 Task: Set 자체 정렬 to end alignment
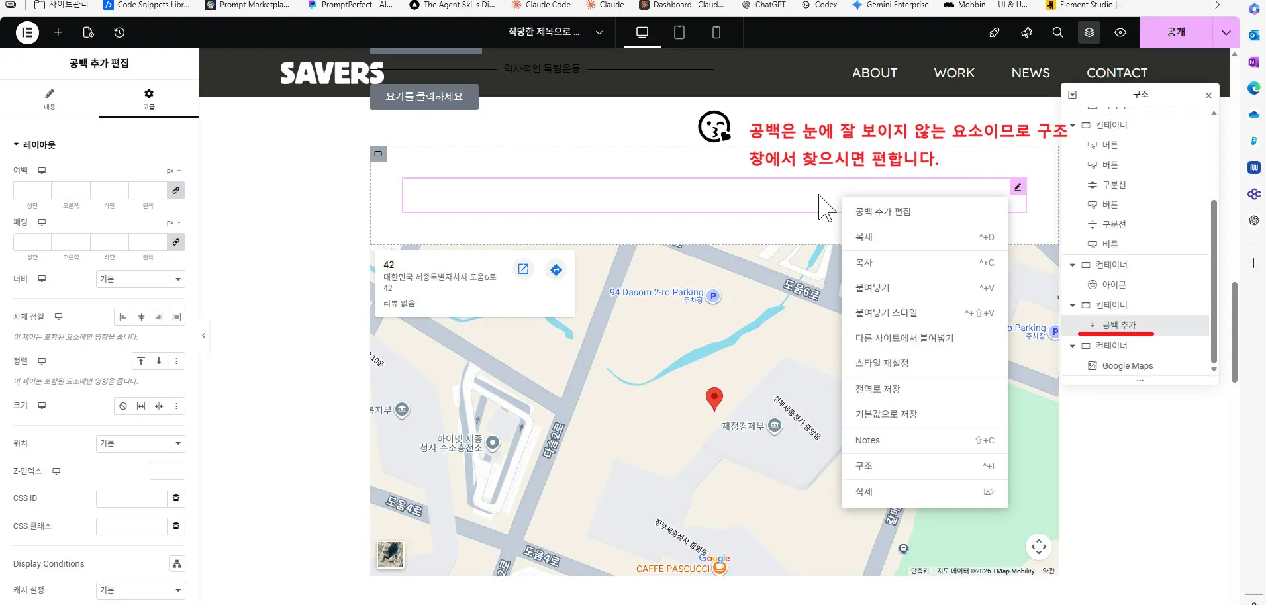pos(159,317)
